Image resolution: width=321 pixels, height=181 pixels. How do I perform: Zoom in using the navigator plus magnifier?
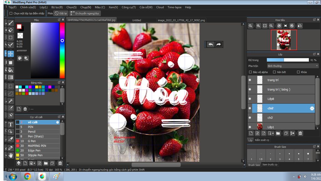click(x=258, y=26)
